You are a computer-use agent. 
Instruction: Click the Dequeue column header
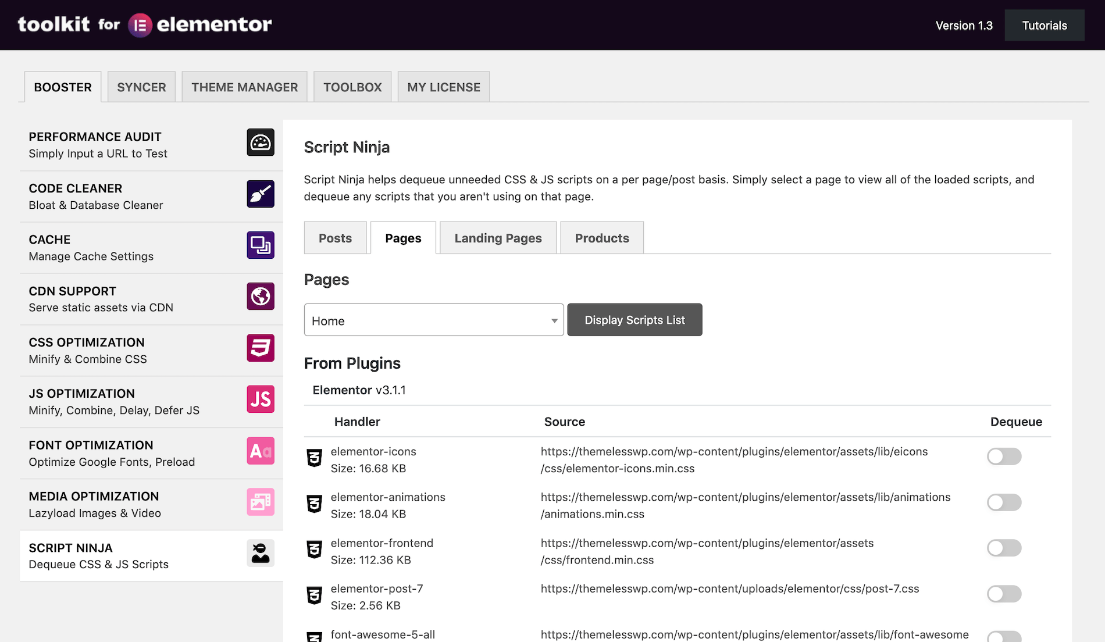coord(1016,422)
